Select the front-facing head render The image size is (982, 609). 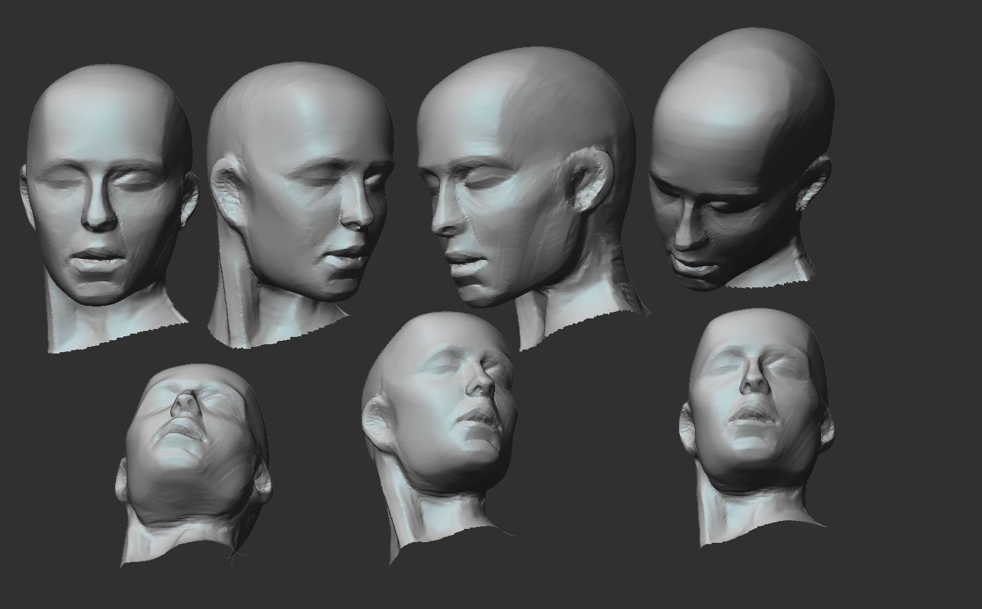pos(111,209)
